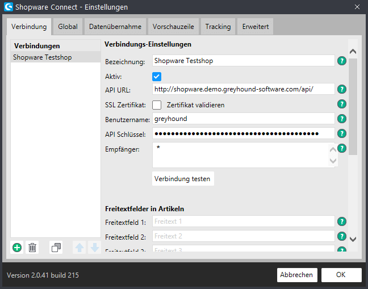Viewport: 368px width, 289px height.
Task: Enable Zertifikat validieren checkbox
Action: 157,105
